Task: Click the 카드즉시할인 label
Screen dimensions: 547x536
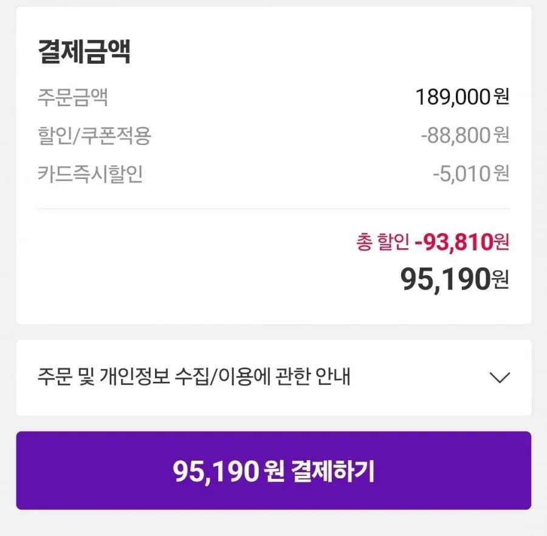Action: pos(90,174)
